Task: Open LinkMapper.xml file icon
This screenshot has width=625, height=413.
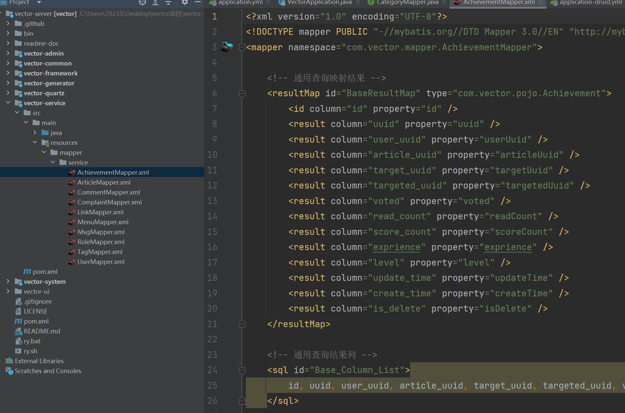Action: 72,212
